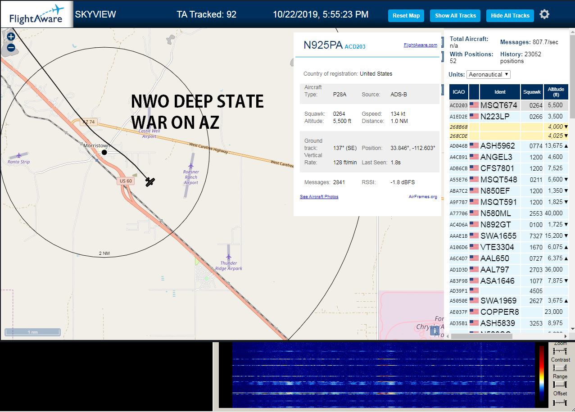
Task: Adjust the Zoom slider of the spectrum waterfall
Action: 560,351
